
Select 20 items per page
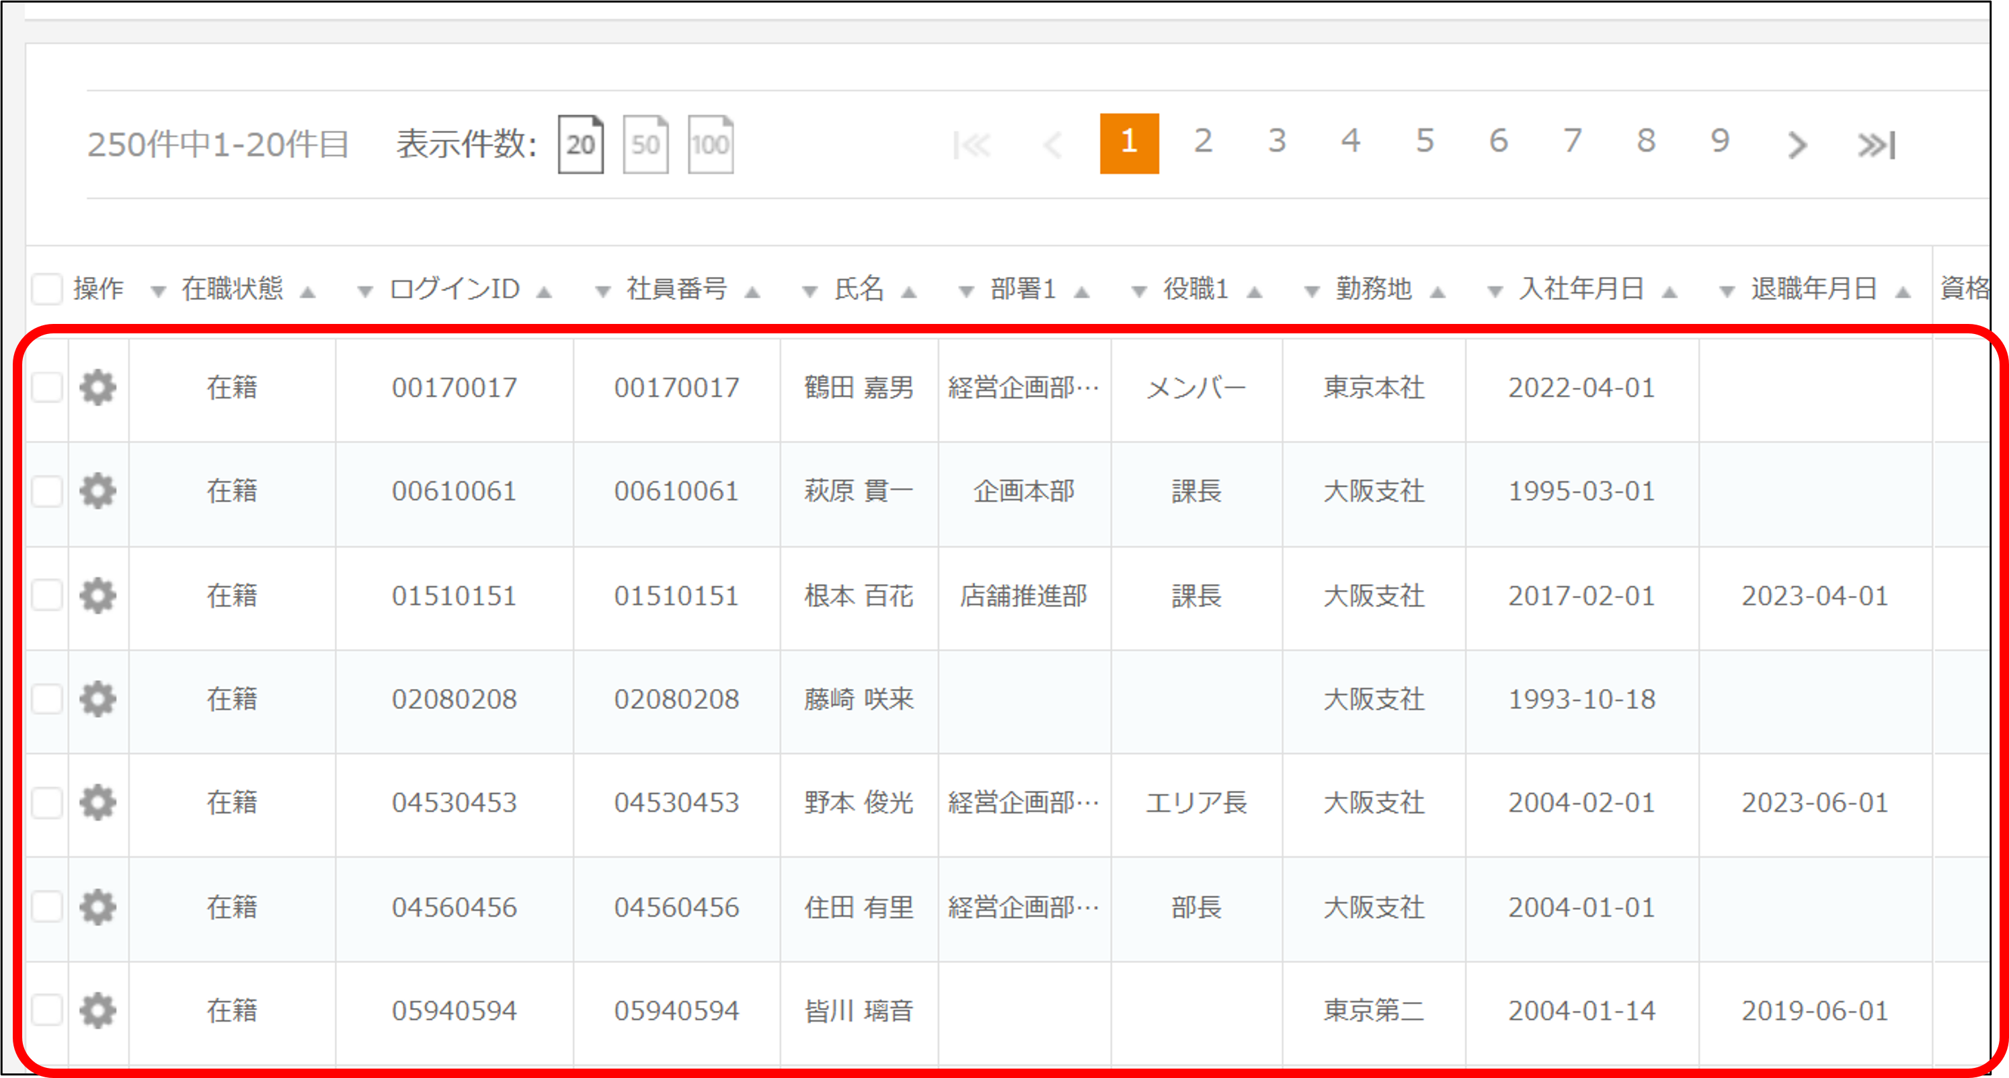[580, 144]
